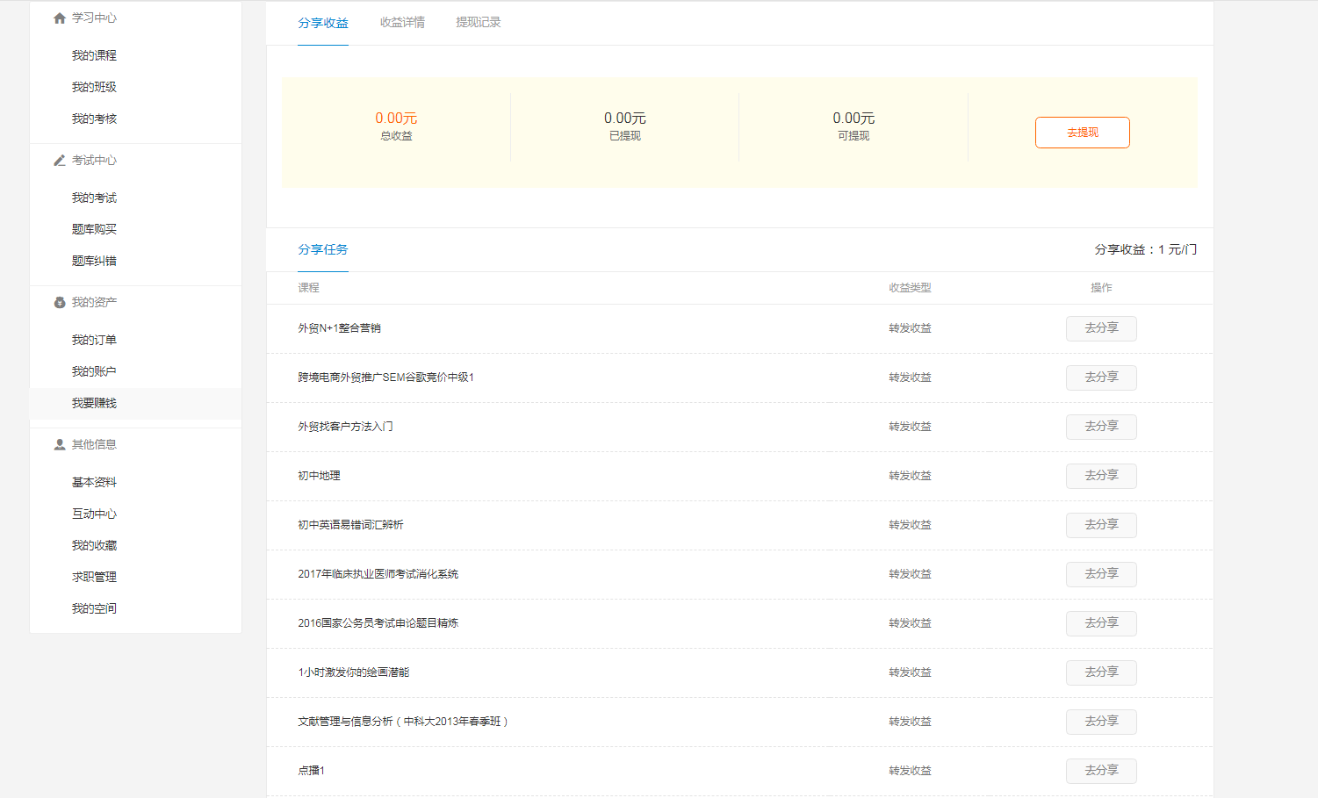This screenshot has width=1318, height=798.
Task: Select the 分享收益 tab
Action: (323, 23)
